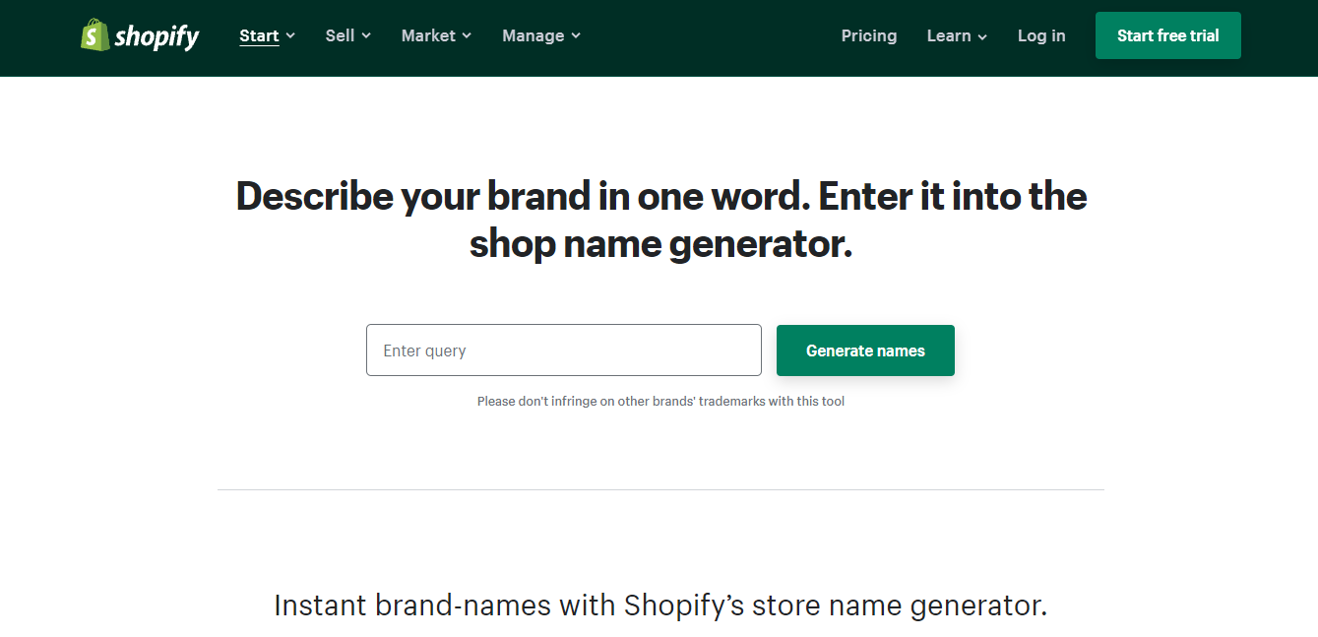
Task: Click the 'Describe your brand' main heading
Action: [x=660, y=220]
